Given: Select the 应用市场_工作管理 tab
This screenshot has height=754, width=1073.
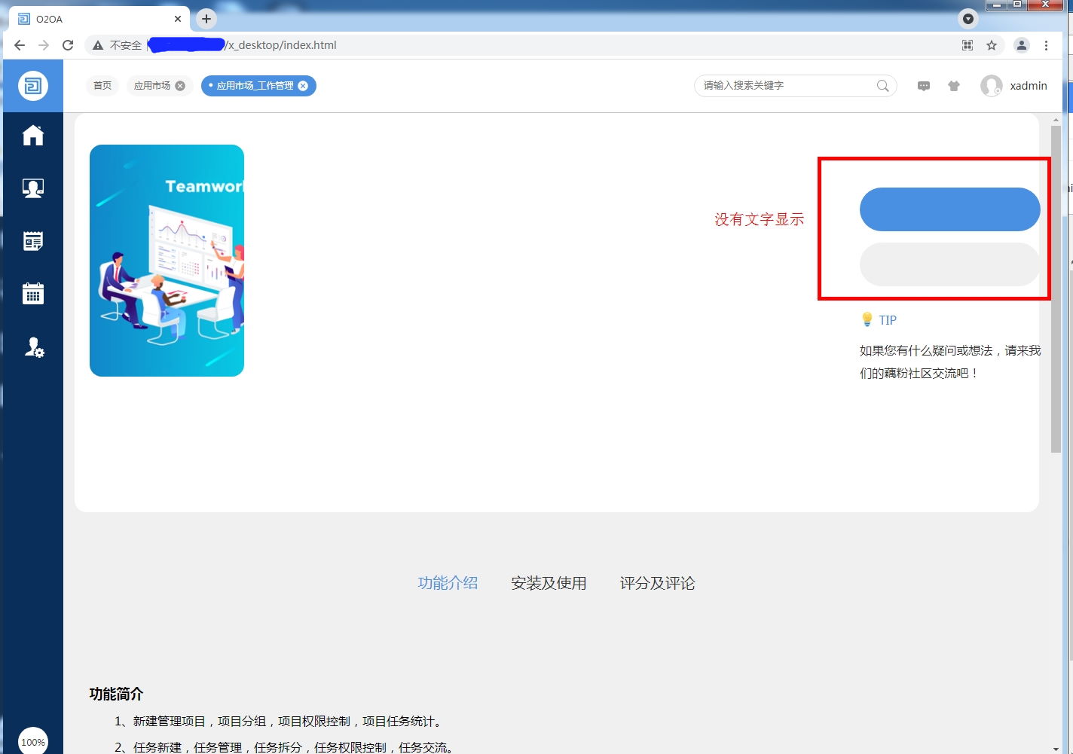Looking at the screenshot, I should 255,86.
